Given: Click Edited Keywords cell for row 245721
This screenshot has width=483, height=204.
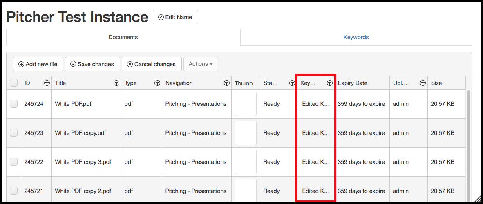Looking at the screenshot, I should coord(315,191).
